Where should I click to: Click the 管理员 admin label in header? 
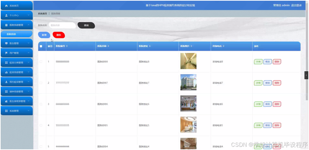pyautogui.click(x=281, y=5)
